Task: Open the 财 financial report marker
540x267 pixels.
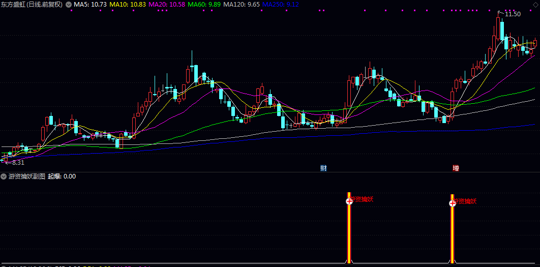Action: point(323,168)
